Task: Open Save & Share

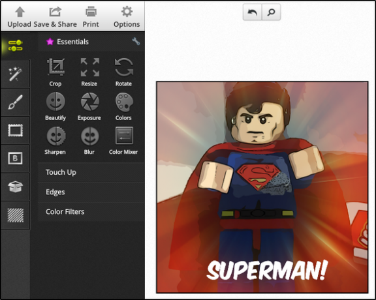Action: [55, 17]
